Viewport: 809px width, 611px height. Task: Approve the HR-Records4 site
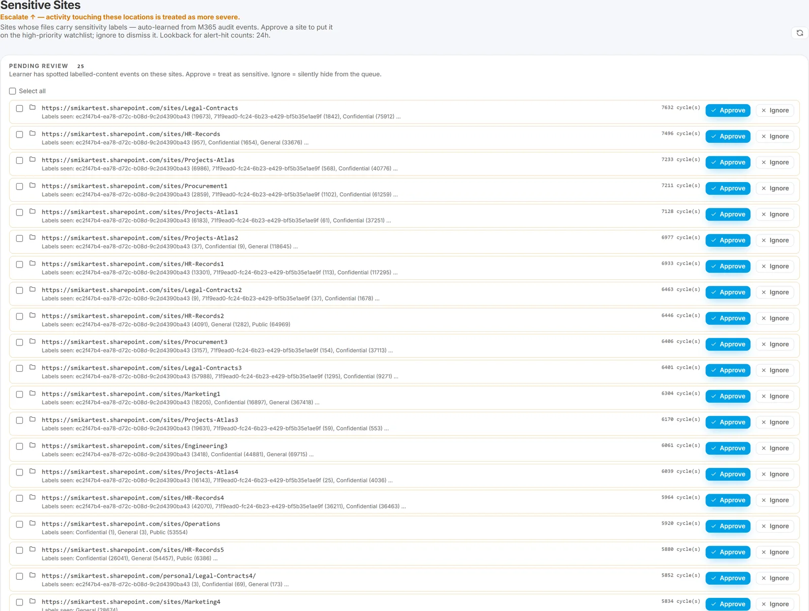(x=728, y=500)
